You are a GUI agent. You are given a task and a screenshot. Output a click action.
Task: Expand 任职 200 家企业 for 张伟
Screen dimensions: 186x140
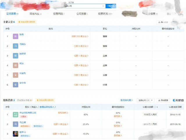80,36
